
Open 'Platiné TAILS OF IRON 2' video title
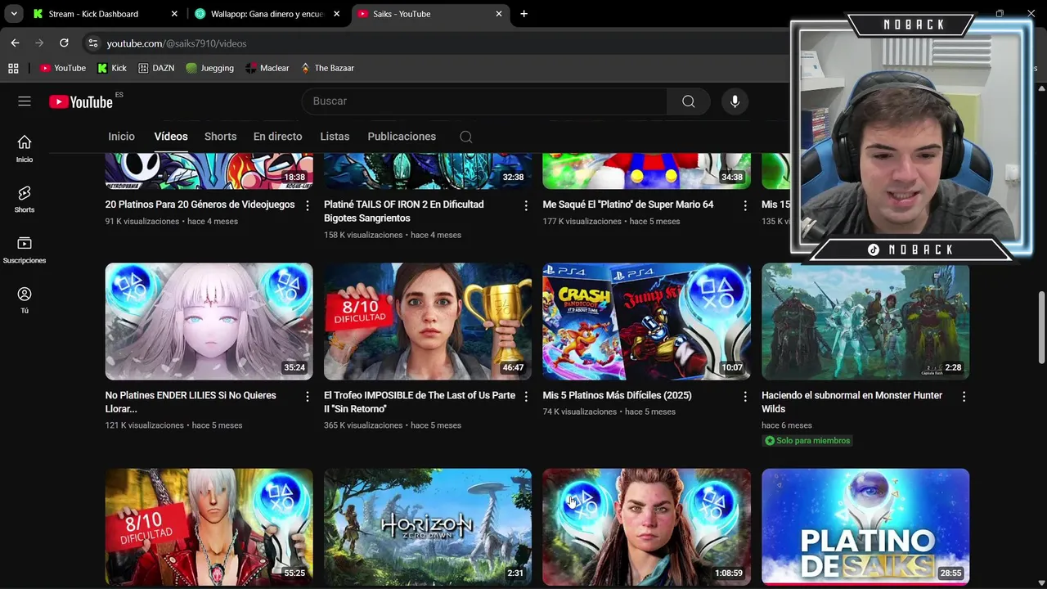click(404, 211)
